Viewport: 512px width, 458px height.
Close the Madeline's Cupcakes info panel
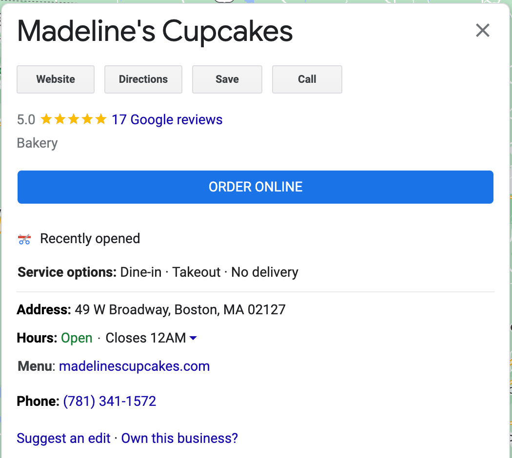pos(482,30)
